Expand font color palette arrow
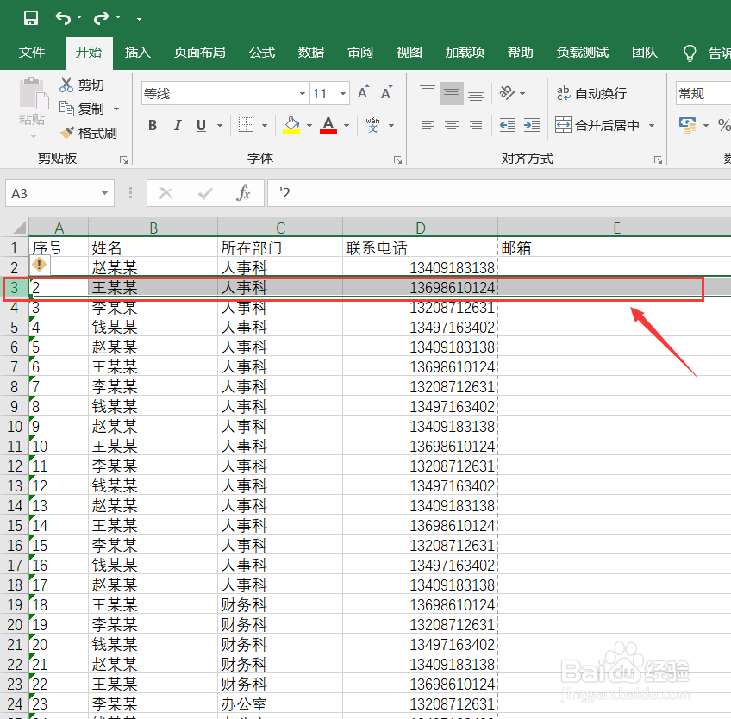 click(347, 125)
